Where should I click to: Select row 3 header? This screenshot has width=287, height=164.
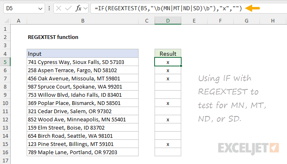pos(5,46)
